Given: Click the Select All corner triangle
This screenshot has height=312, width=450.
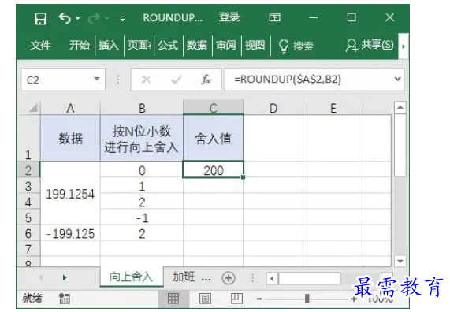Looking at the screenshot, I should pyautogui.click(x=32, y=108).
